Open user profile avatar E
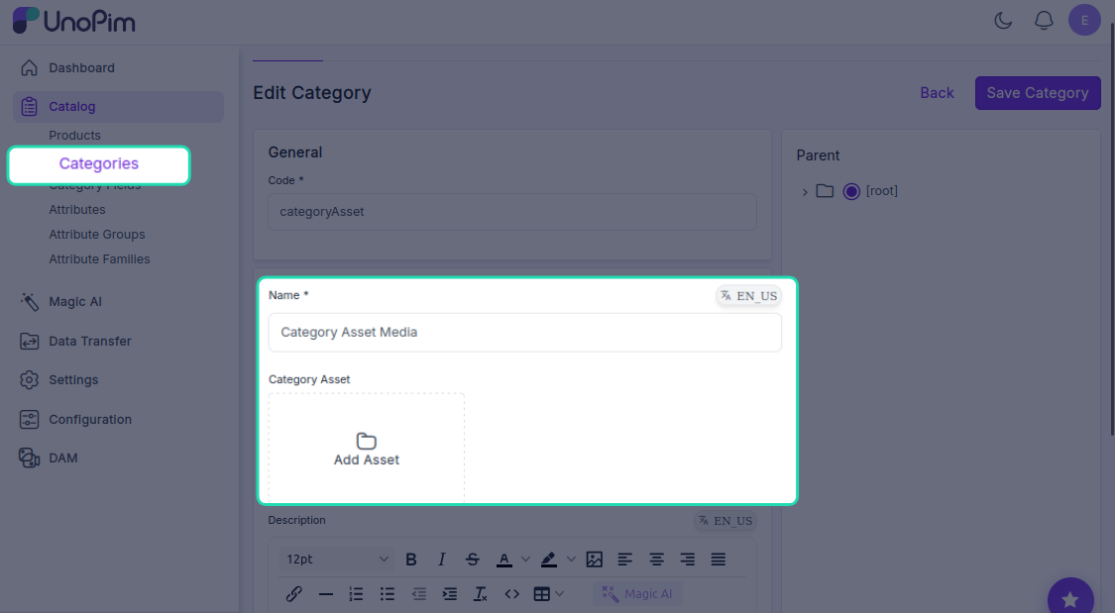This screenshot has width=1115, height=613. [x=1083, y=20]
